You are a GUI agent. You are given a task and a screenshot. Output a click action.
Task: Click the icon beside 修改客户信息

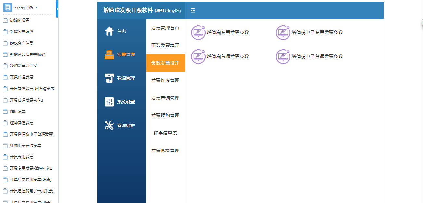5,43
